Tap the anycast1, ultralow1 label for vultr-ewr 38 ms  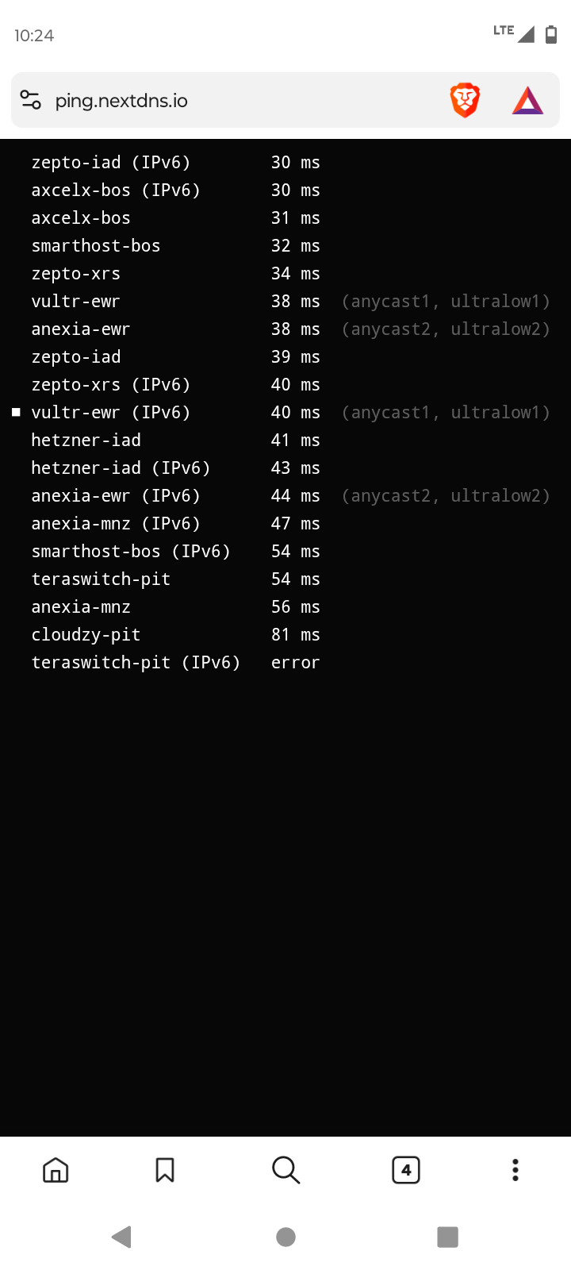coord(446,302)
